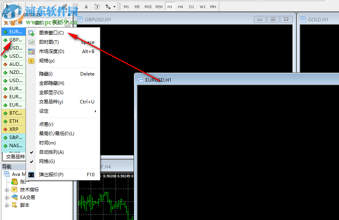
Task: Select 隐藏(i) to hide the symbol
Action: coord(63,74)
